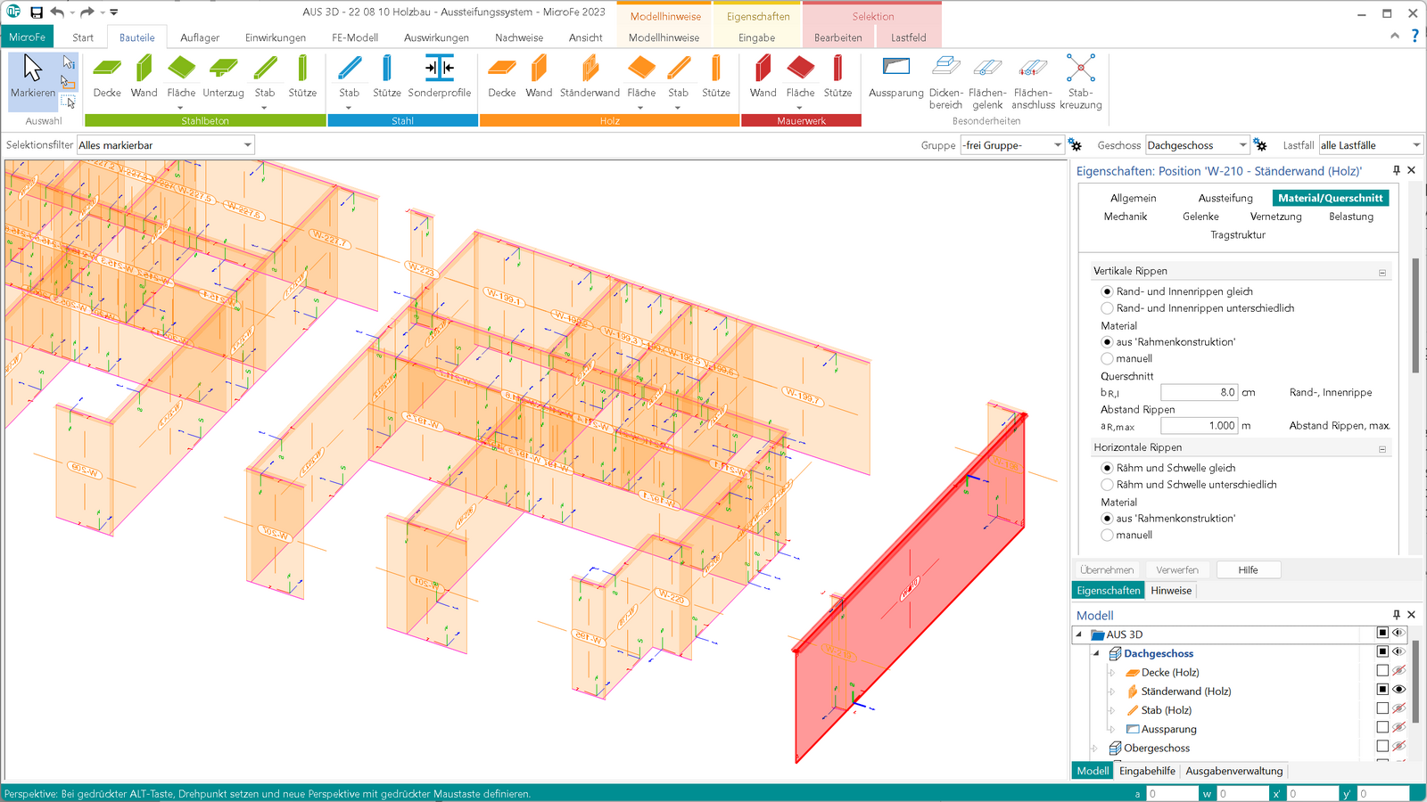This screenshot has height=802, width=1427.
Task: Switch to the Aussteifung properties tab
Action: coord(1225,198)
